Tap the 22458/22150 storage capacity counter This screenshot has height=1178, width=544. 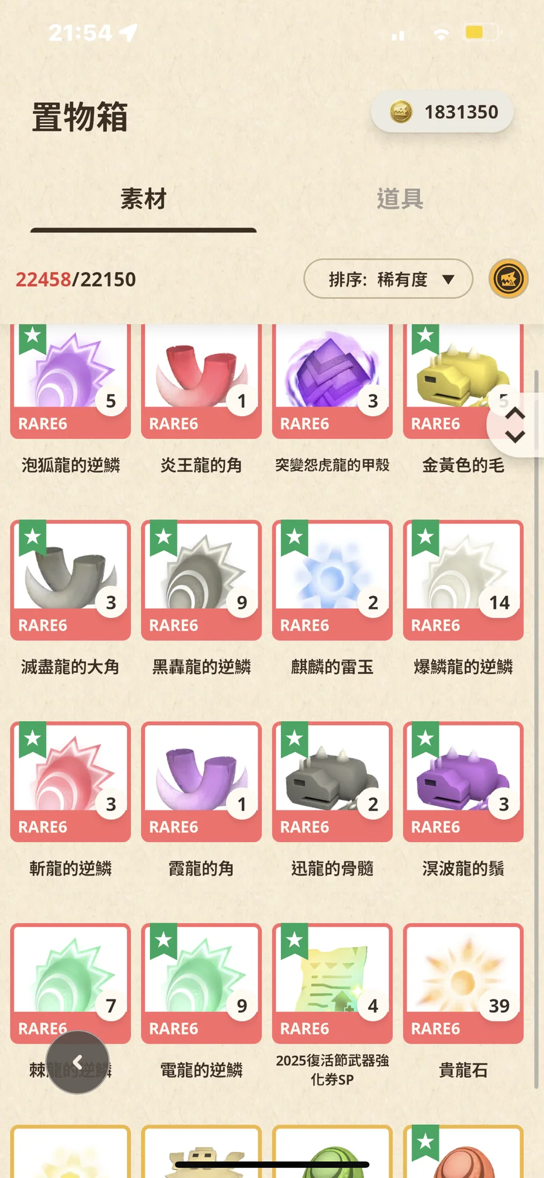pos(76,280)
